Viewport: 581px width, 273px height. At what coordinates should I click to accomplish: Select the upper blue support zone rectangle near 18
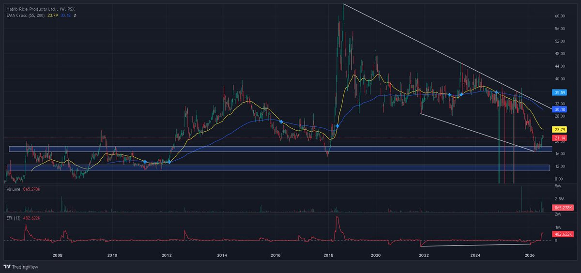pos(279,149)
